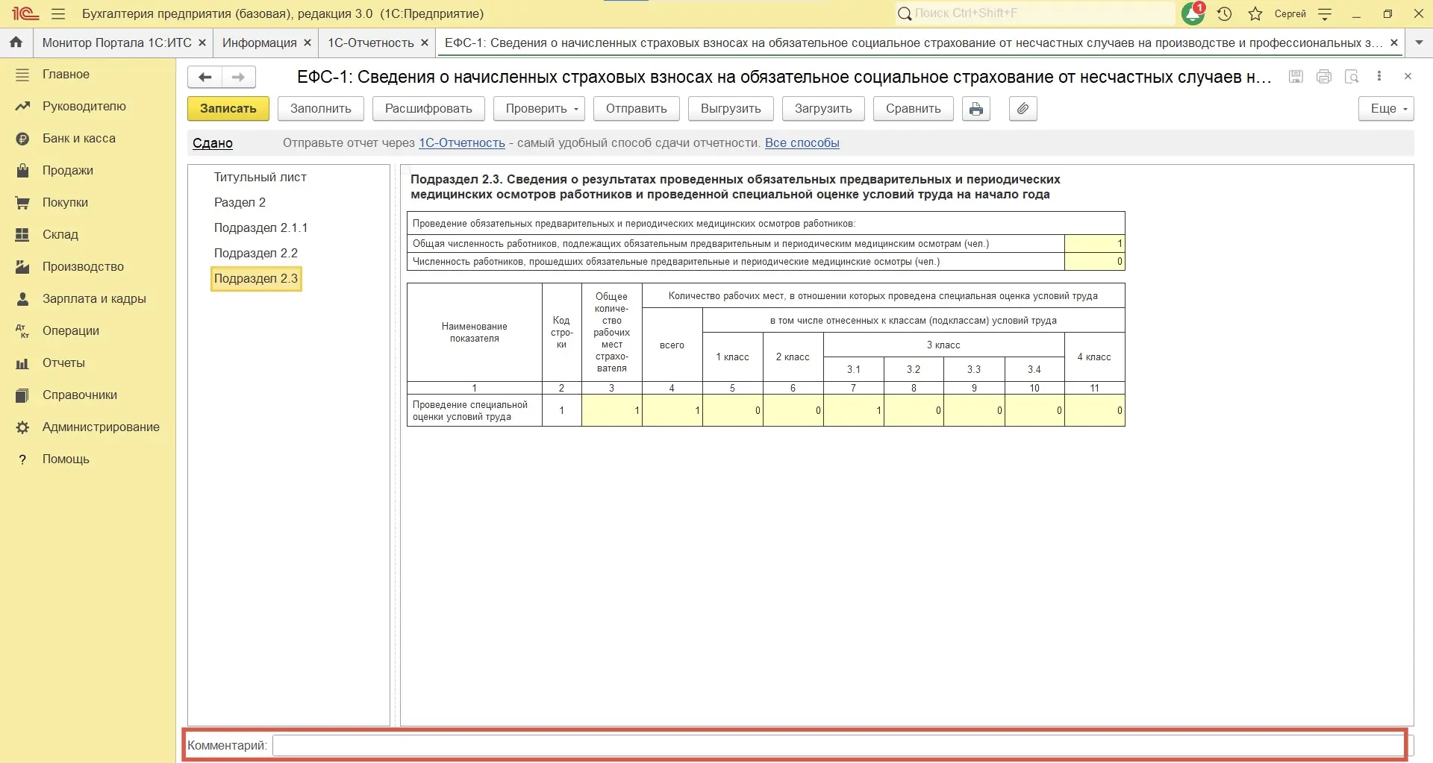Expand the Еще dropdown menu
This screenshot has width=1433, height=763.
(1387, 109)
